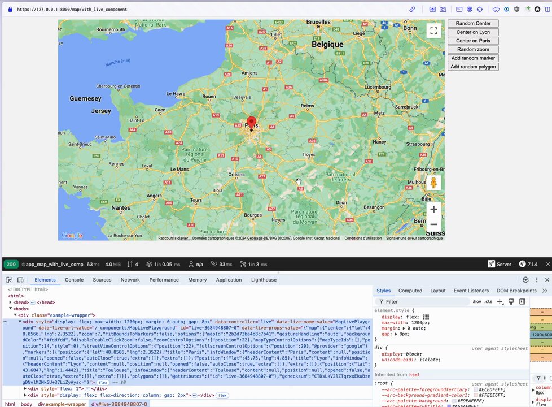Expand the head element node

coord(10,302)
